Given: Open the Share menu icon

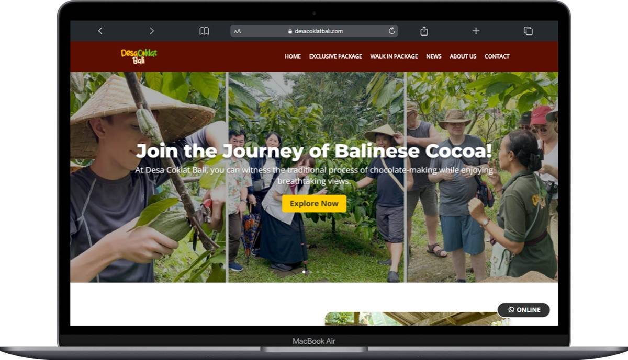Looking at the screenshot, I should pyautogui.click(x=424, y=31).
